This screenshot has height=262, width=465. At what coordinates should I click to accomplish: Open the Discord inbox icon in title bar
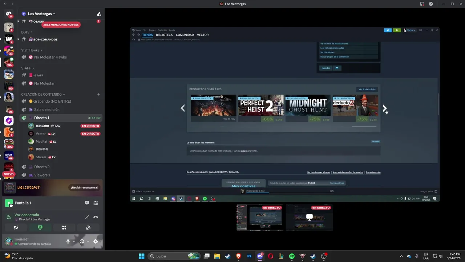pyautogui.click(x=422, y=4)
